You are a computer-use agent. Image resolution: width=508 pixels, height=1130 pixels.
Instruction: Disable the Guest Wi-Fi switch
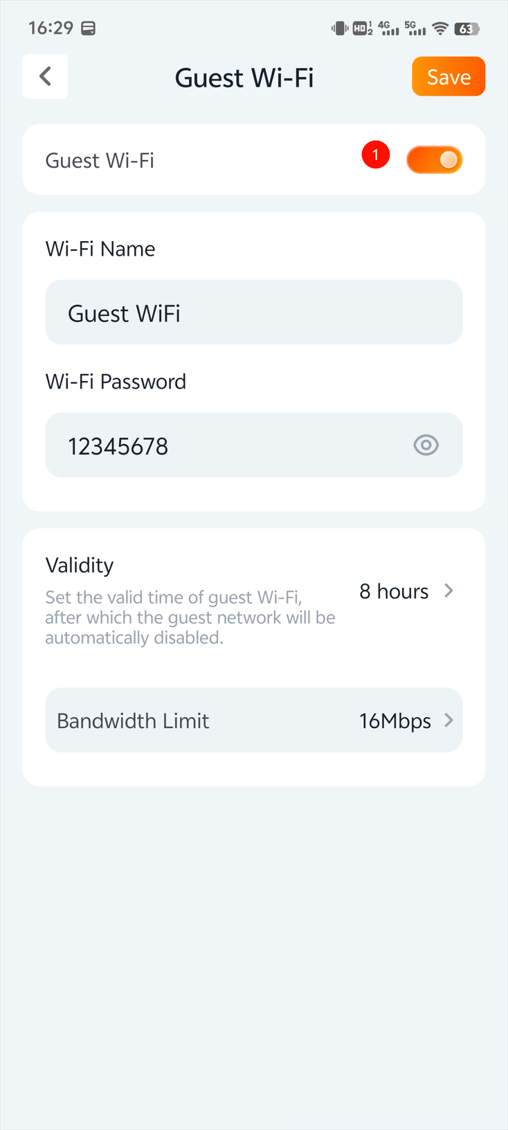pyautogui.click(x=434, y=160)
